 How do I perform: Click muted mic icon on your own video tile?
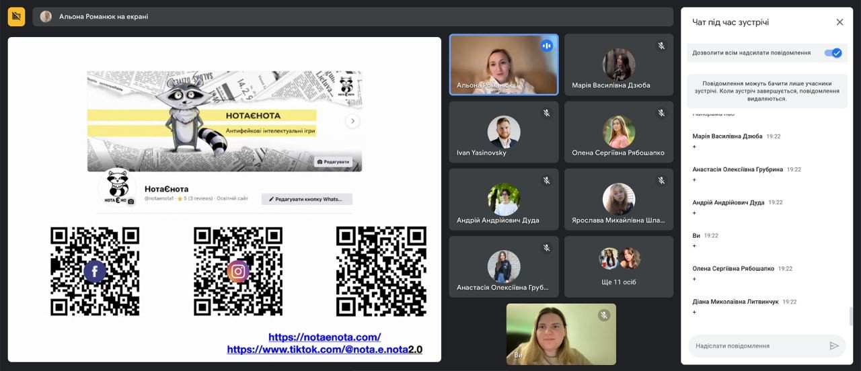[604, 315]
